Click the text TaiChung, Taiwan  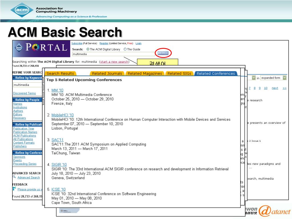pos(66,153)
